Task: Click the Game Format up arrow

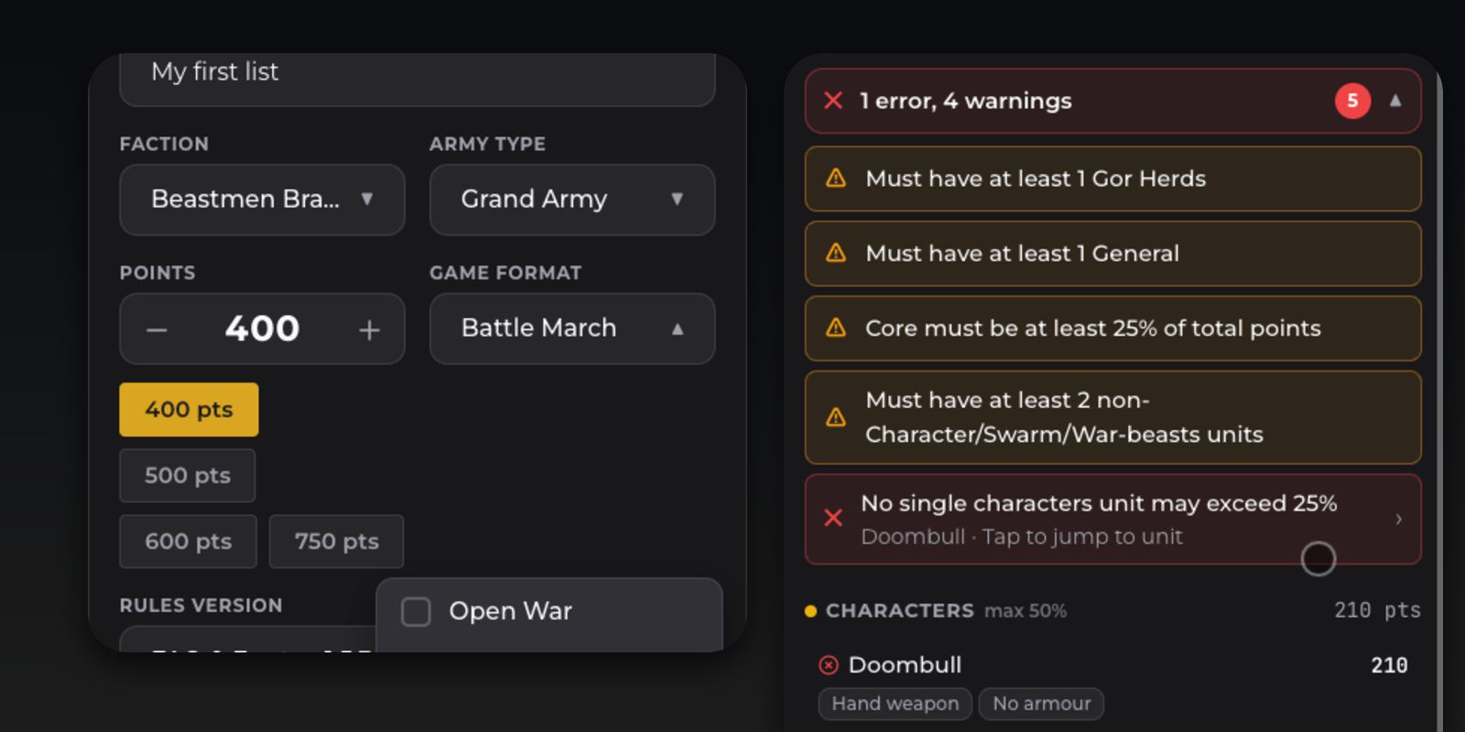Action: point(678,328)
